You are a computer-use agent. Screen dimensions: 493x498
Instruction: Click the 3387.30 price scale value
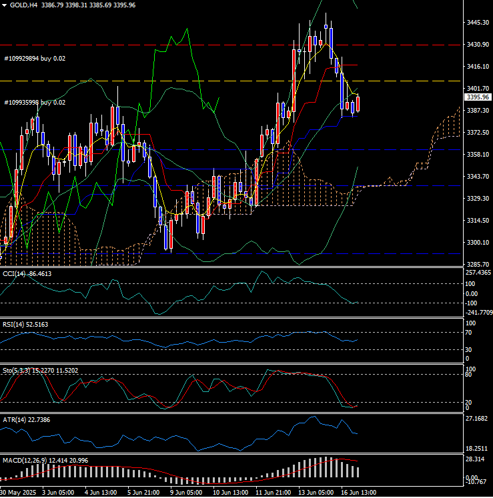478,110
